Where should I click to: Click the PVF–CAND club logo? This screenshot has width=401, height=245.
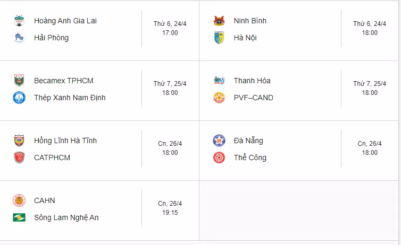(x=219, y=98)
